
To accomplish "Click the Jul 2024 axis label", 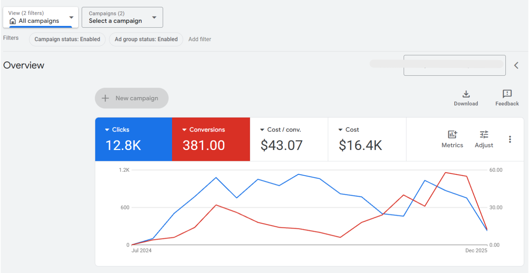I will point(141,251).
